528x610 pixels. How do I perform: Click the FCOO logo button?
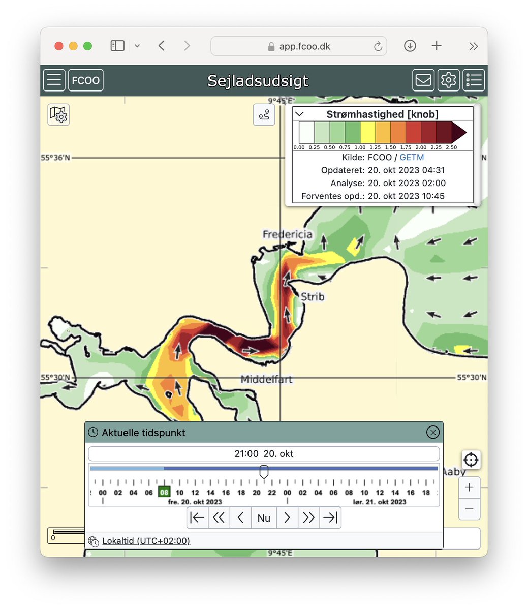(86, 80)
